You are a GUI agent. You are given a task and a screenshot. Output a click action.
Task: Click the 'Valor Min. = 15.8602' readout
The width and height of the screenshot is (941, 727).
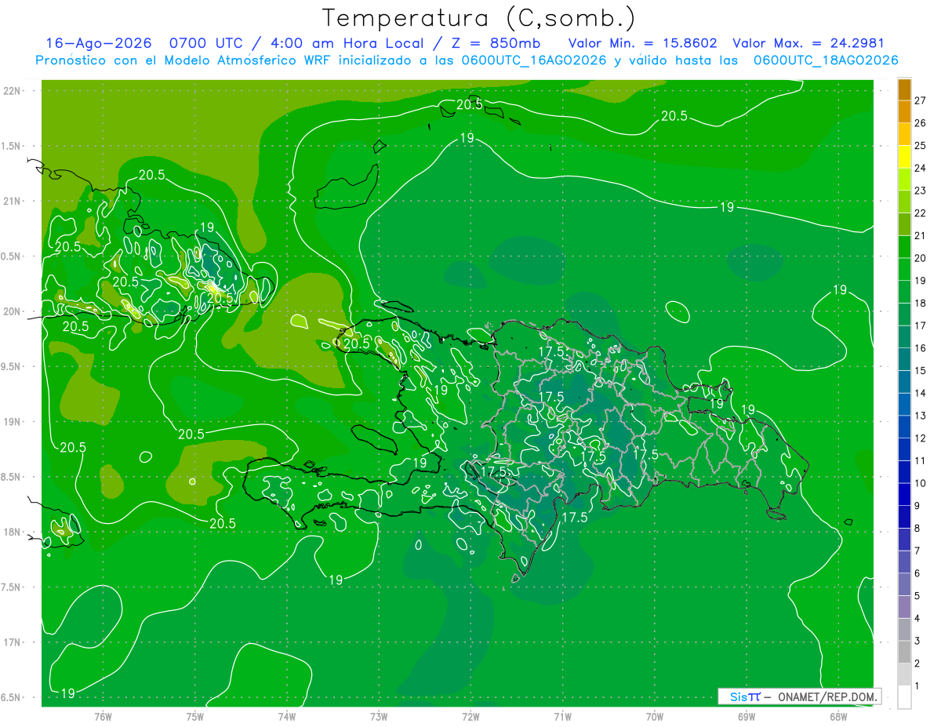pos(644,43)
